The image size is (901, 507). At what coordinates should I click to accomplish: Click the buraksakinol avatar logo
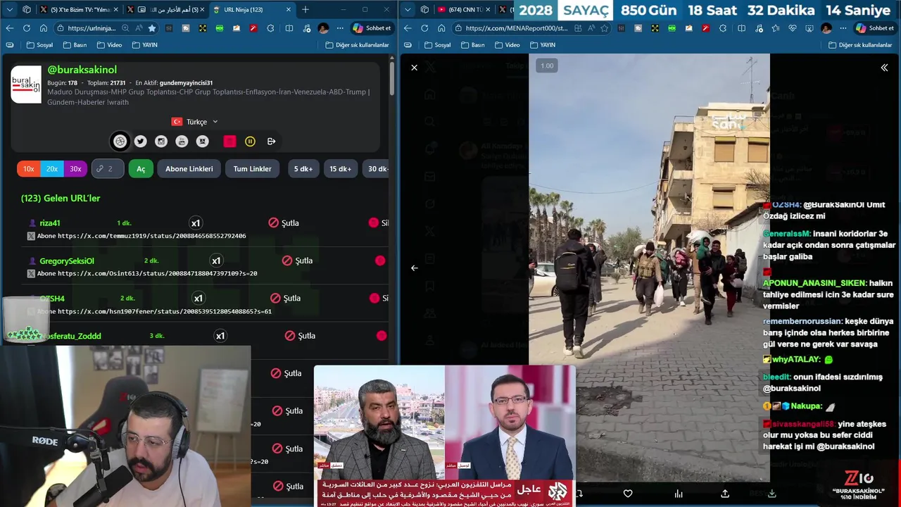(x=26, y=84)
